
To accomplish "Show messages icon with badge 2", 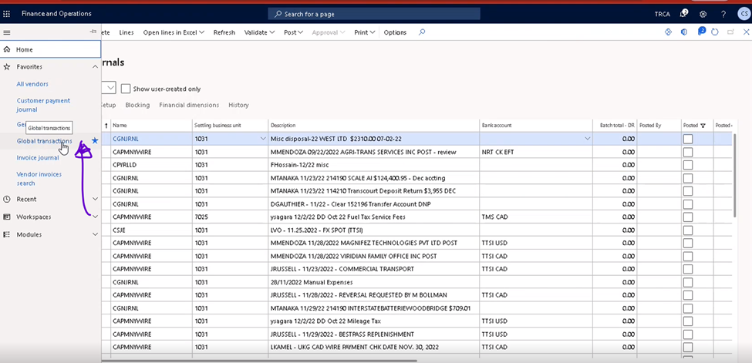I will pyautogui.click(x=701, y=32).
